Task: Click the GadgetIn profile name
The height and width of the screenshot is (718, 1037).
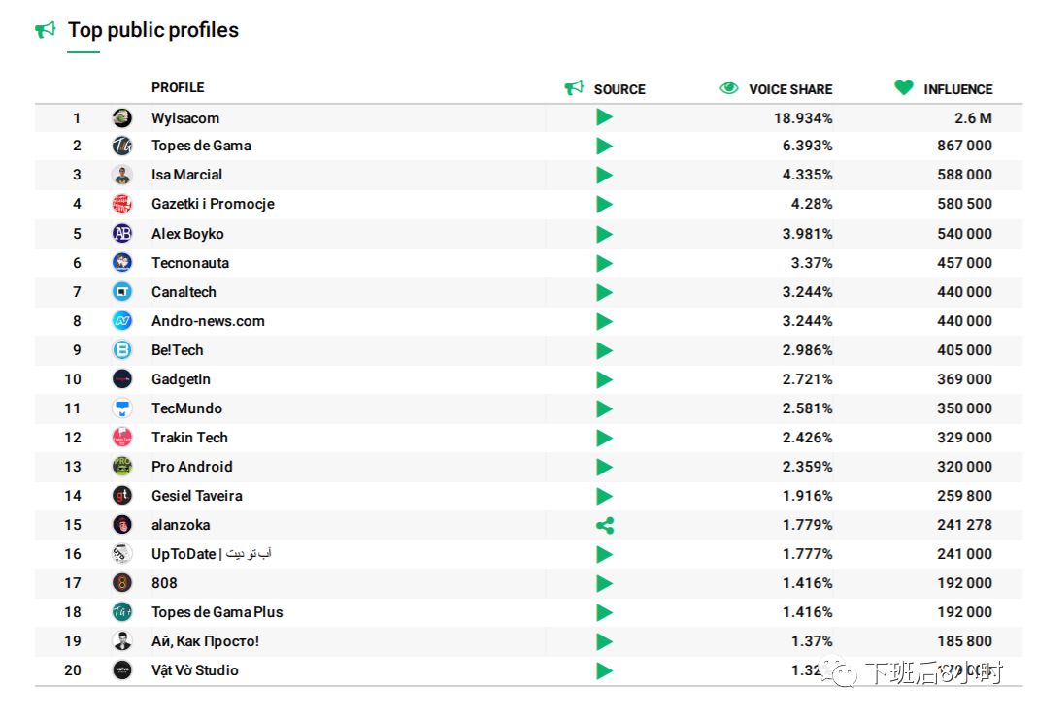Action: point(181,379)
